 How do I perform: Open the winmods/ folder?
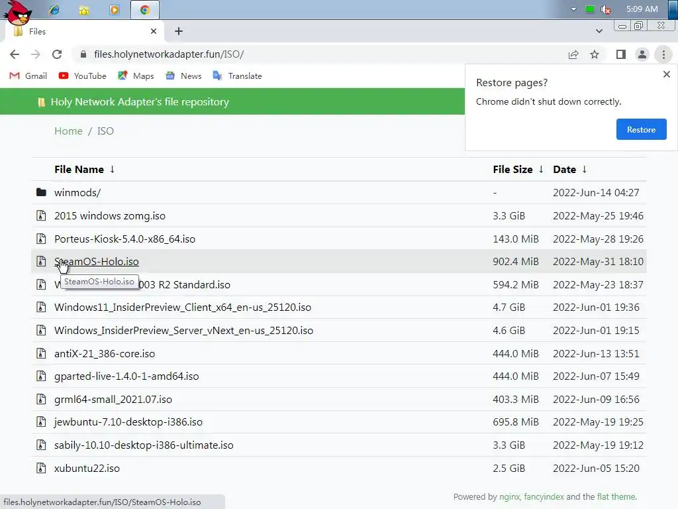point(77,193)
